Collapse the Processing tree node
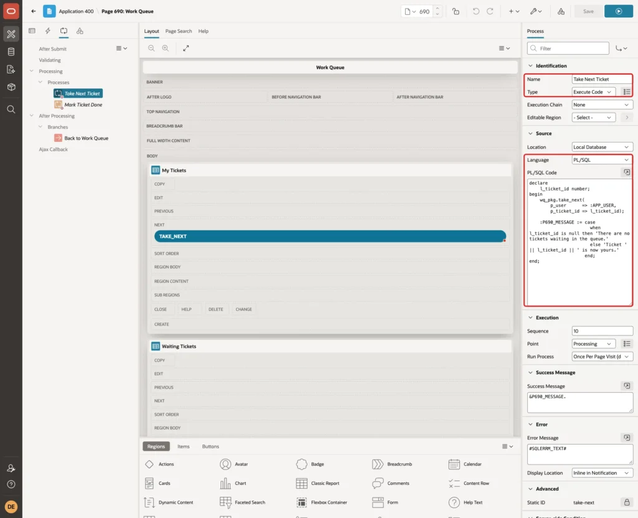The width and height of the screenshot is (638, 518). point(32,71)
